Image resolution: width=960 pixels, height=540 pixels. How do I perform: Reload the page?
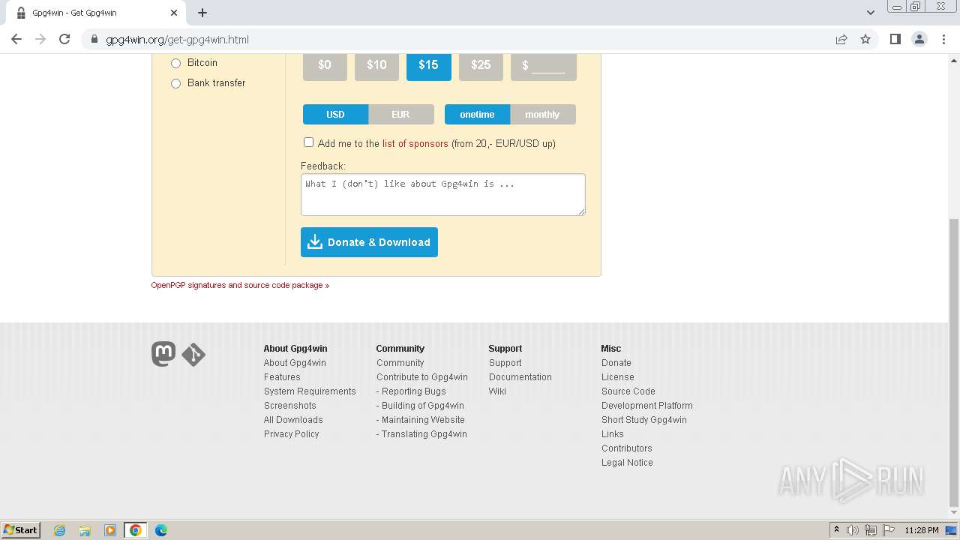point(64,40)
